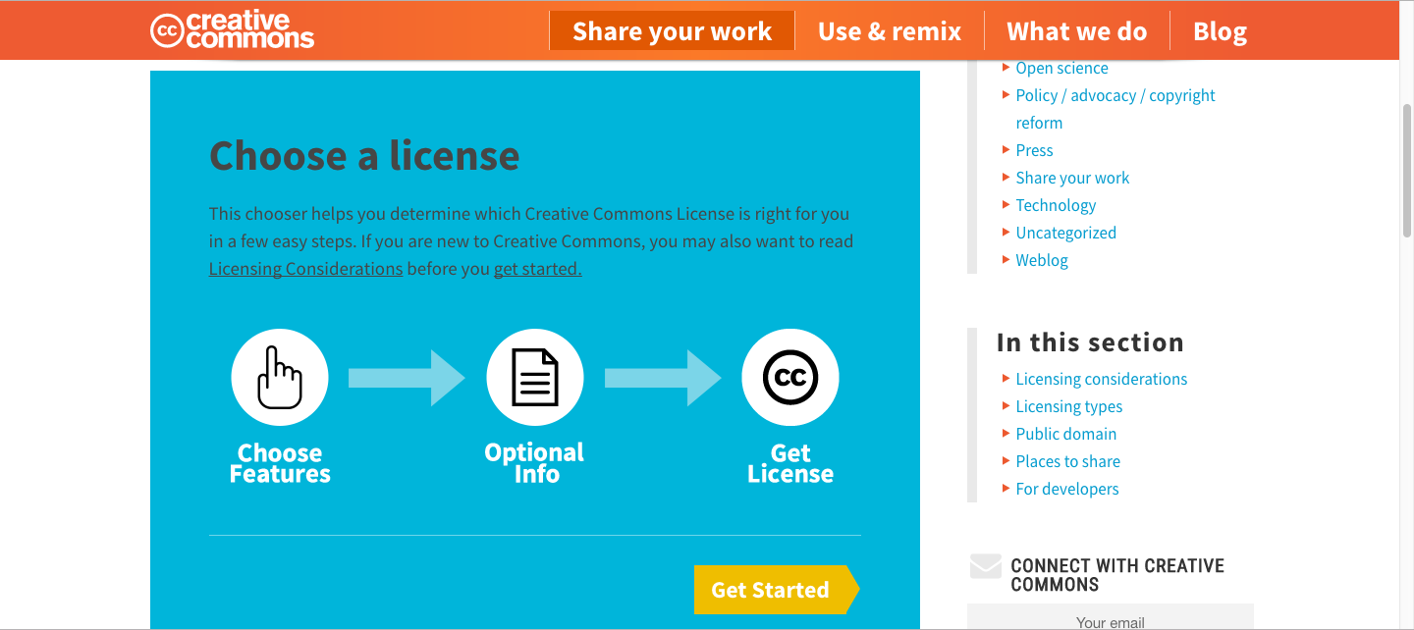Open the Open science category link
This screenshot has height=630, width=1414.
click(1061, 68)
